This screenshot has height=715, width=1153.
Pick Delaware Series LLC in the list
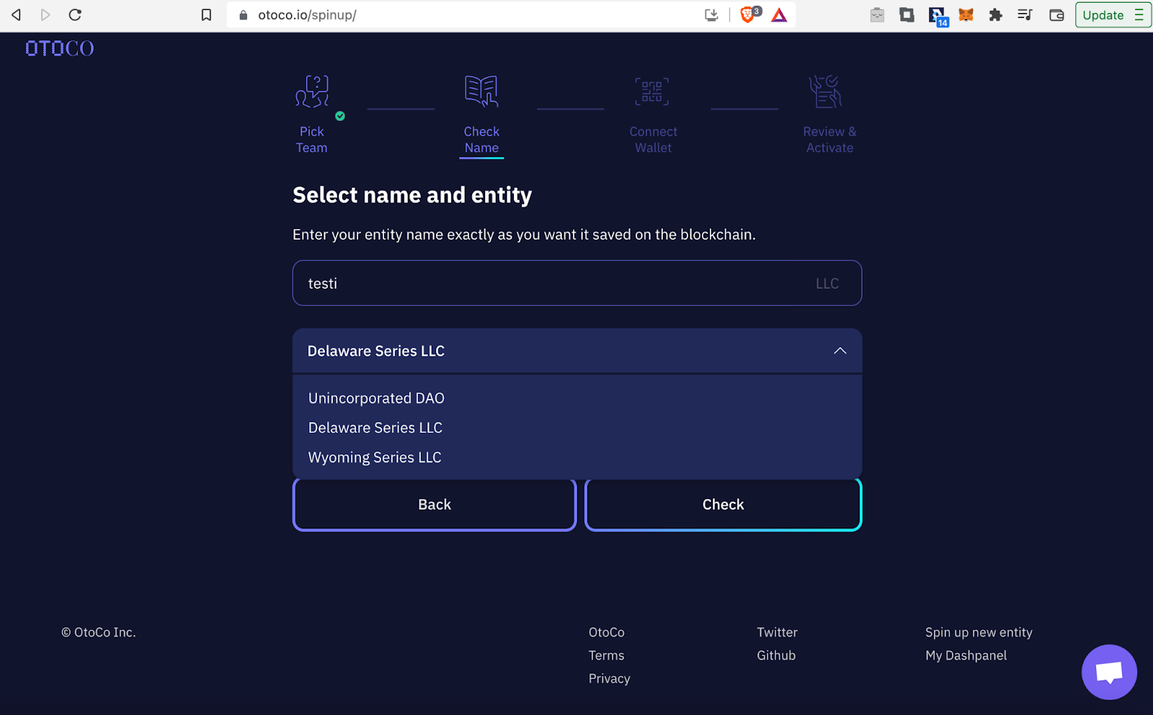tap(375, 428)
